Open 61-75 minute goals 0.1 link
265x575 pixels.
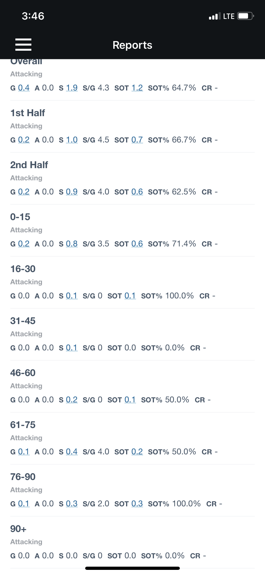point(24,452)
